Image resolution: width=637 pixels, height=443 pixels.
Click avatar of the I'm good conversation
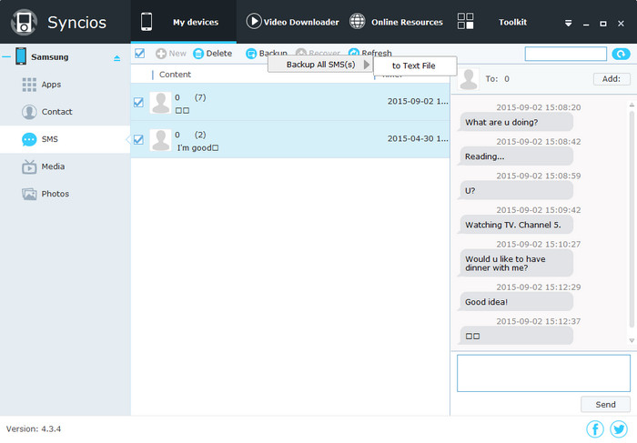pyautogui.click(x=160, y=140)
